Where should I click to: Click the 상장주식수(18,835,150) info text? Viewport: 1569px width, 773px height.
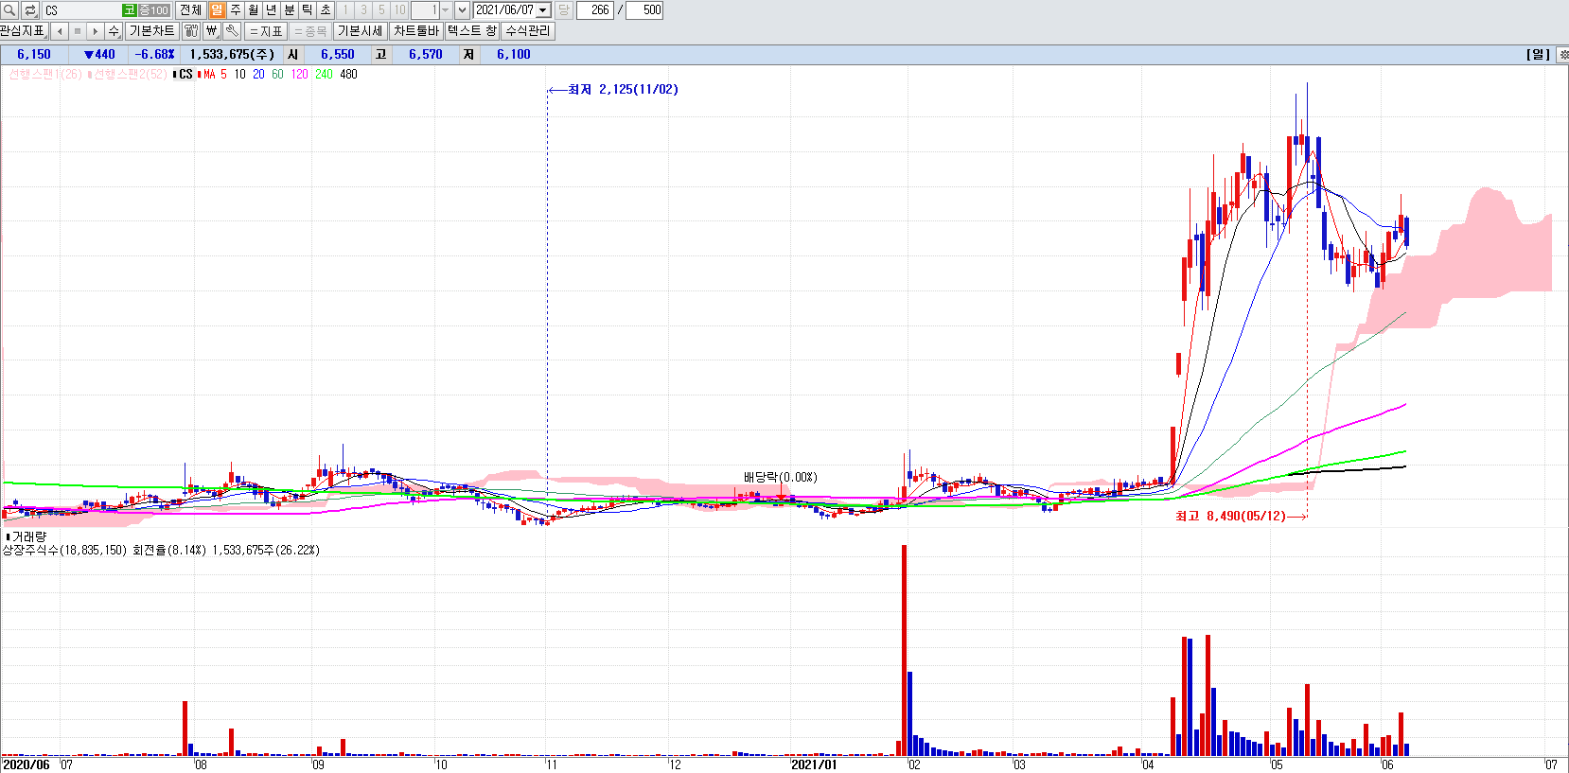point(64,550)
